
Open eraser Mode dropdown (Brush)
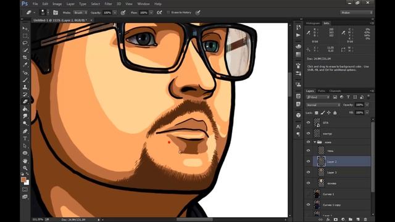tap(80, 12)
